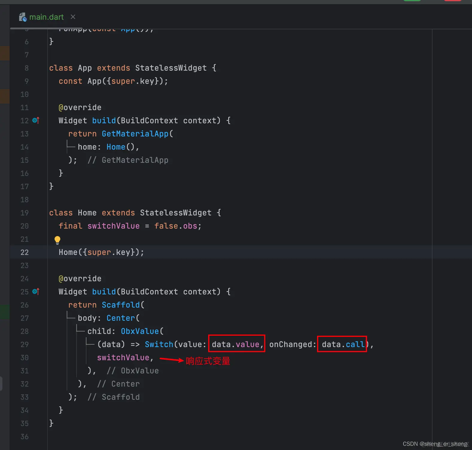Click Center on the body: line

121,318
